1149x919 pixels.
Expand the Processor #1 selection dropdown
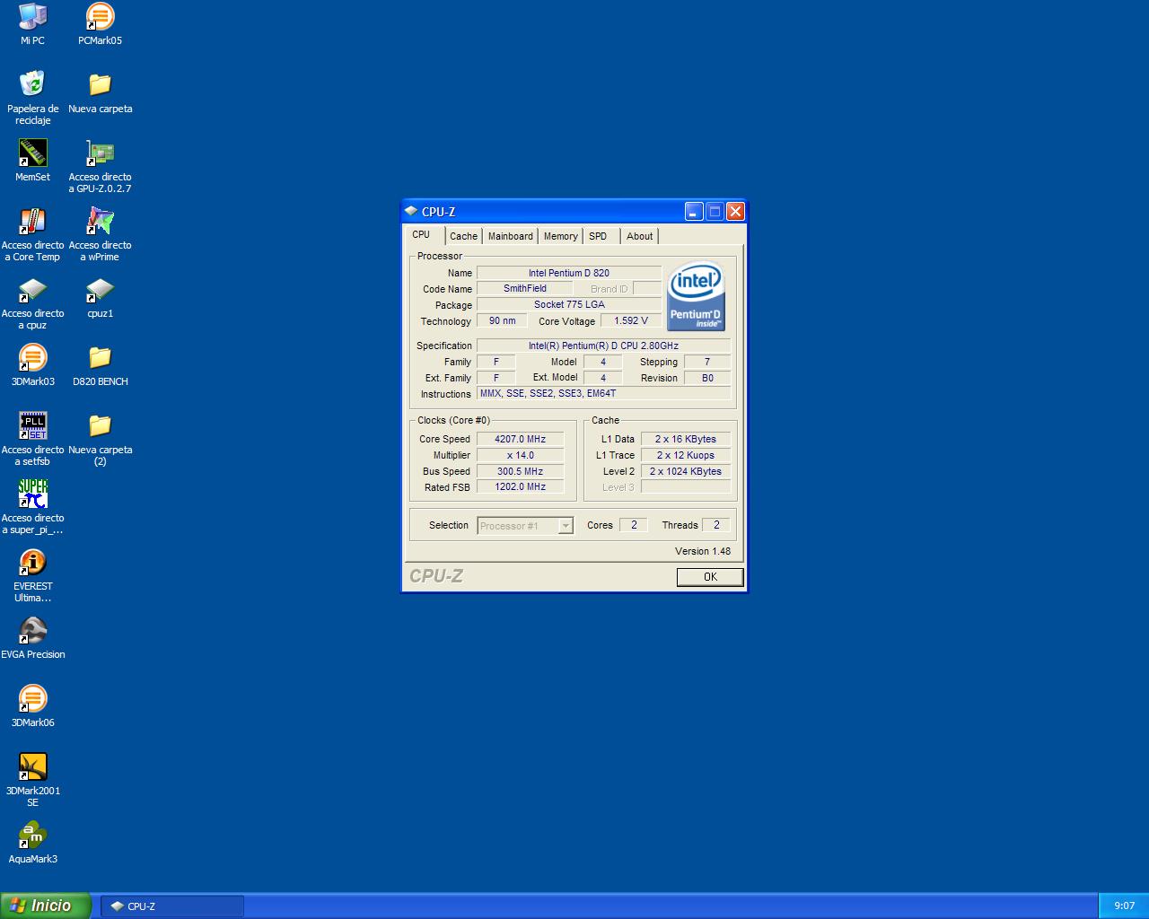coord(566,526)
